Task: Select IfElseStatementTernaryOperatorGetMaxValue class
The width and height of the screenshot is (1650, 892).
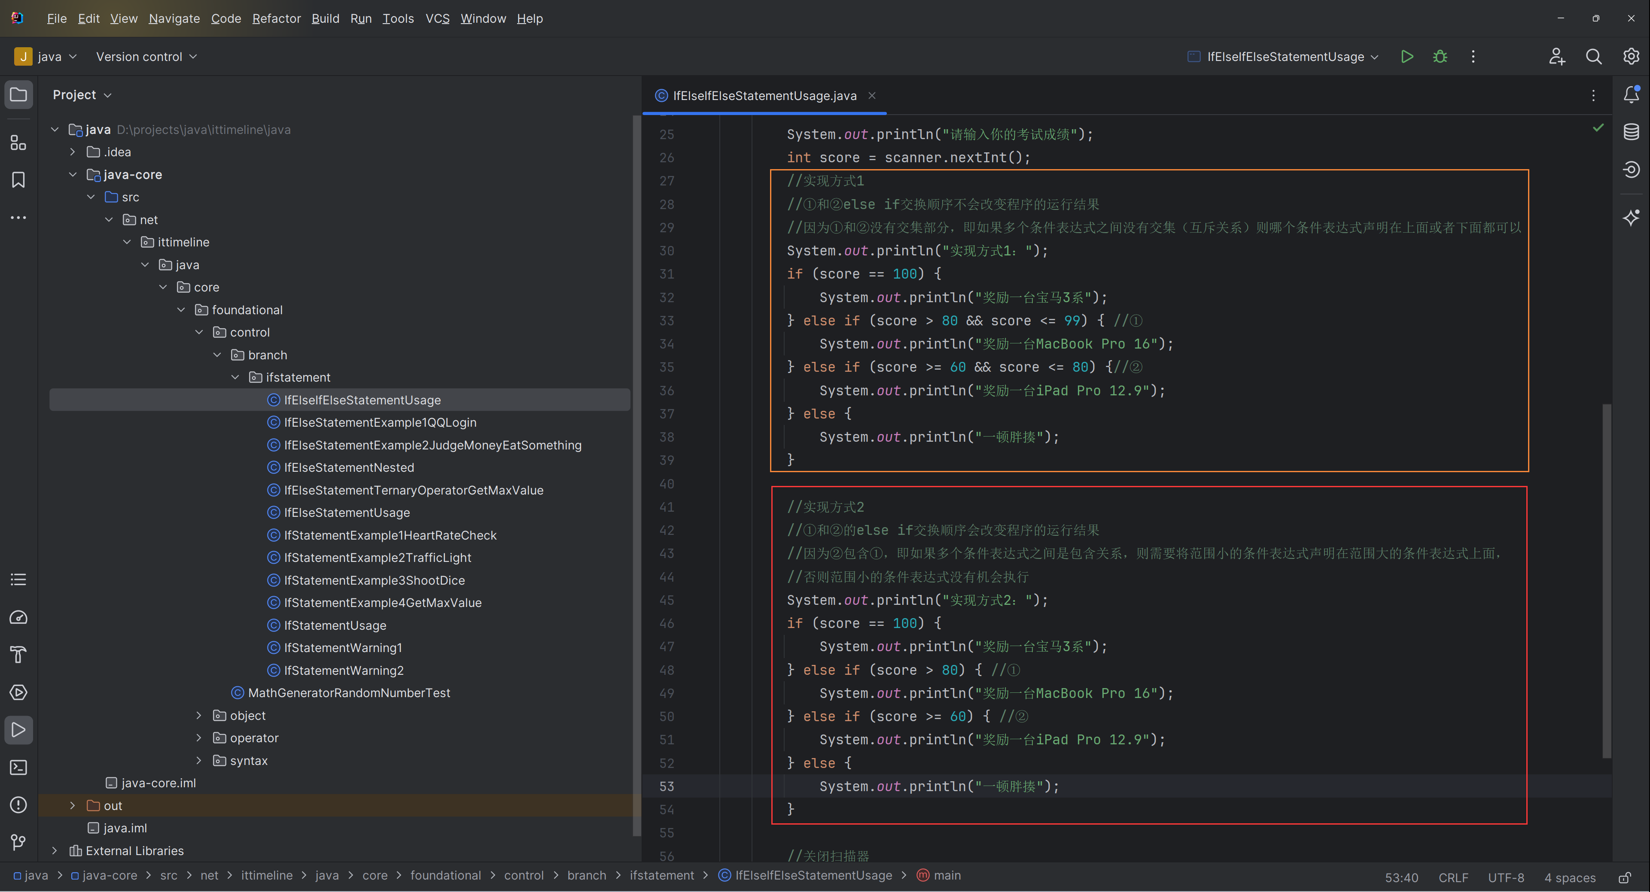Action: coord(413,490)
